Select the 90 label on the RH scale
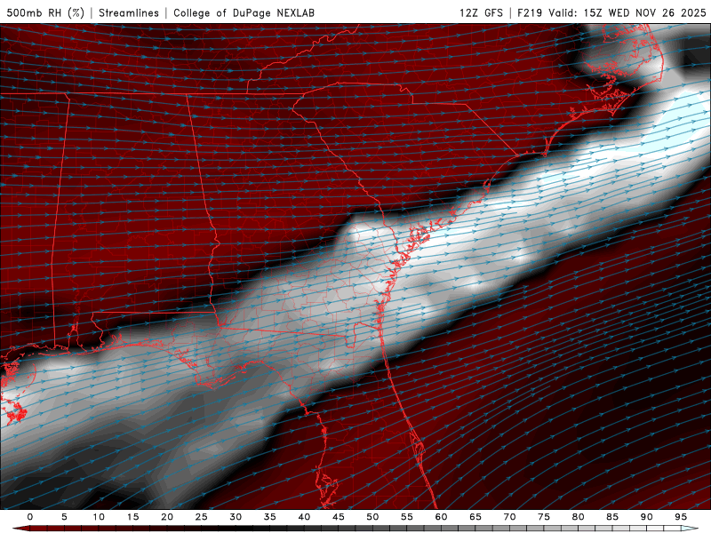The width and height of the screenshot is (711, 533). click(647, 517)
